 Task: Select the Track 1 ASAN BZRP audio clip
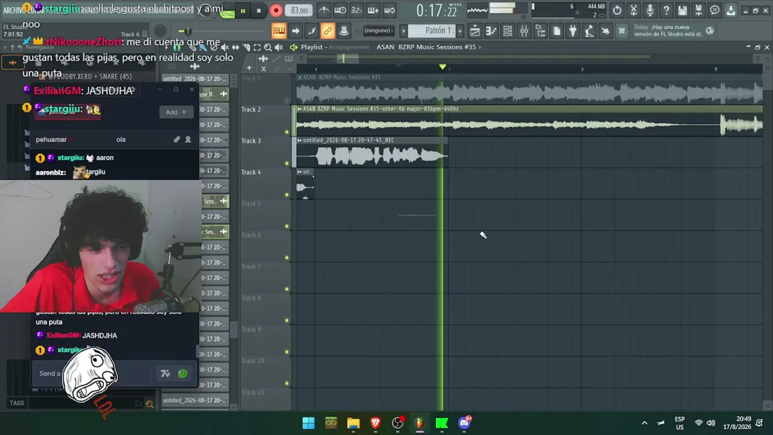(529, 89)
